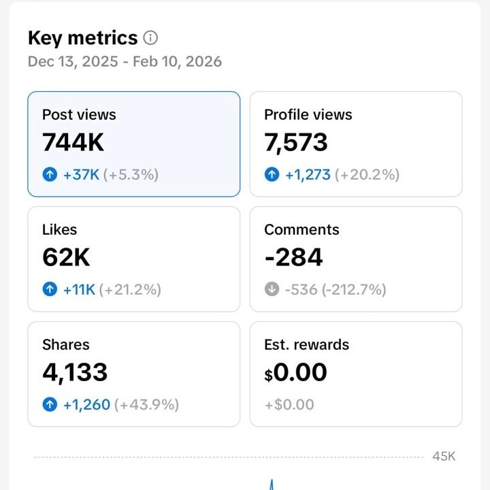This screenshot has width=490, height=490.
Task: Click the $0.00 rewards value
Action: (x=295, y=372)
